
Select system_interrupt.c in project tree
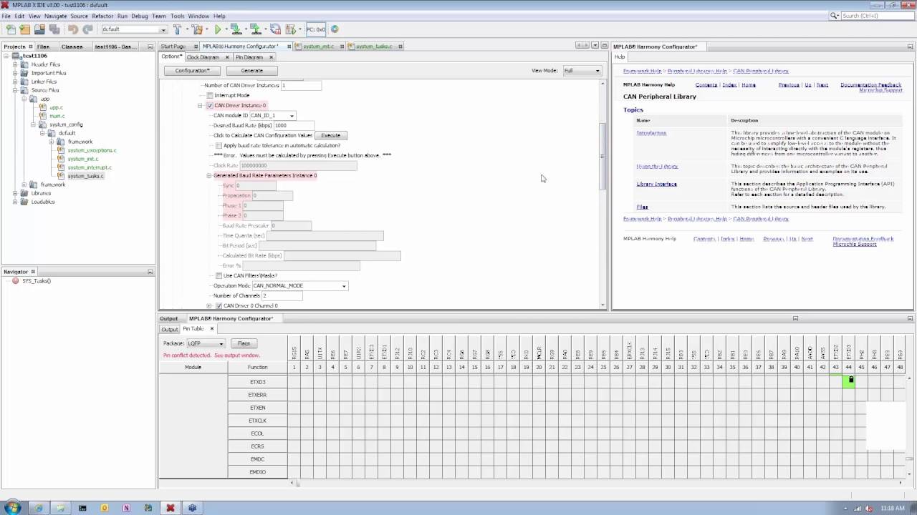click(x=90, y=167)
